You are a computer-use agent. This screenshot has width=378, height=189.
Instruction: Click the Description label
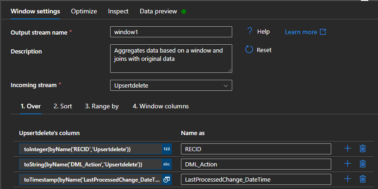coord(26,51)
